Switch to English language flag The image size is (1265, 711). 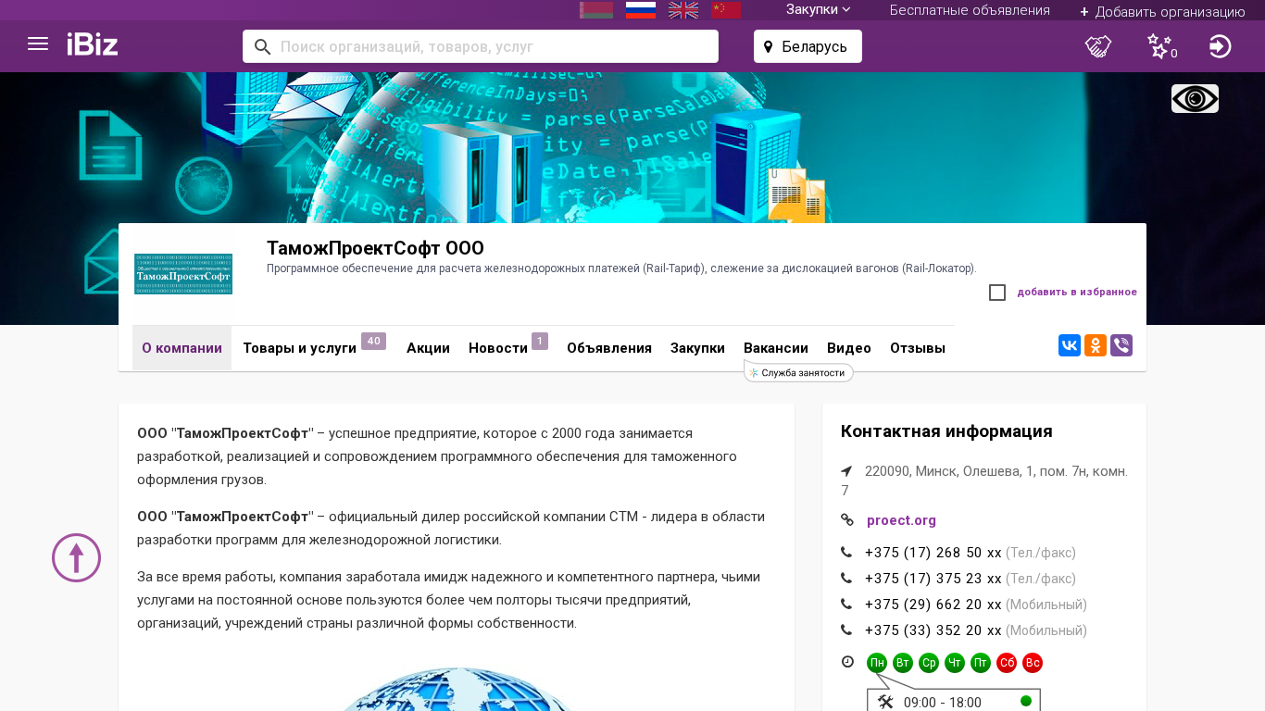683,10
